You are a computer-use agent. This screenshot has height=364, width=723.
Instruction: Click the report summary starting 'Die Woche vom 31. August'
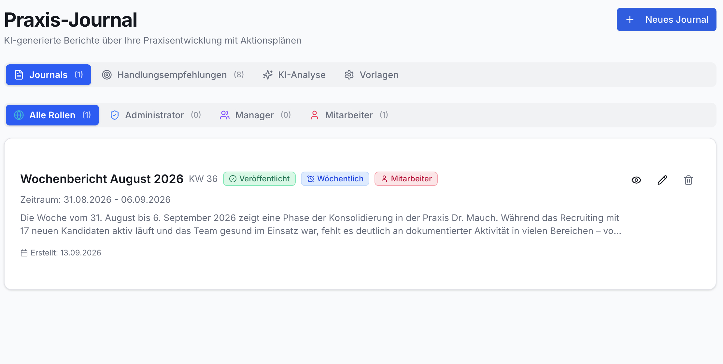tap(321, 224)
